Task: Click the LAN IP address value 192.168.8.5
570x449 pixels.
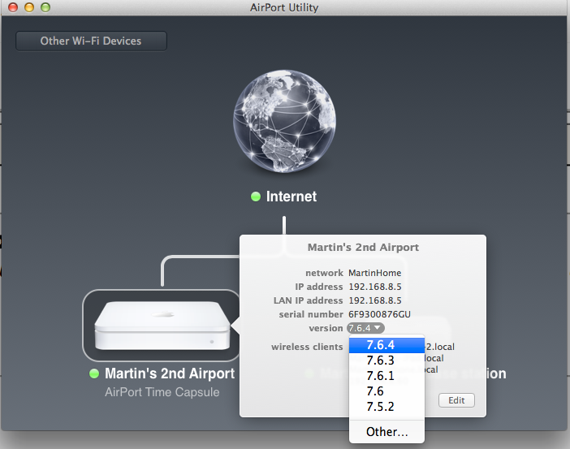Action: pyautogui.click(x=375, y=300)
